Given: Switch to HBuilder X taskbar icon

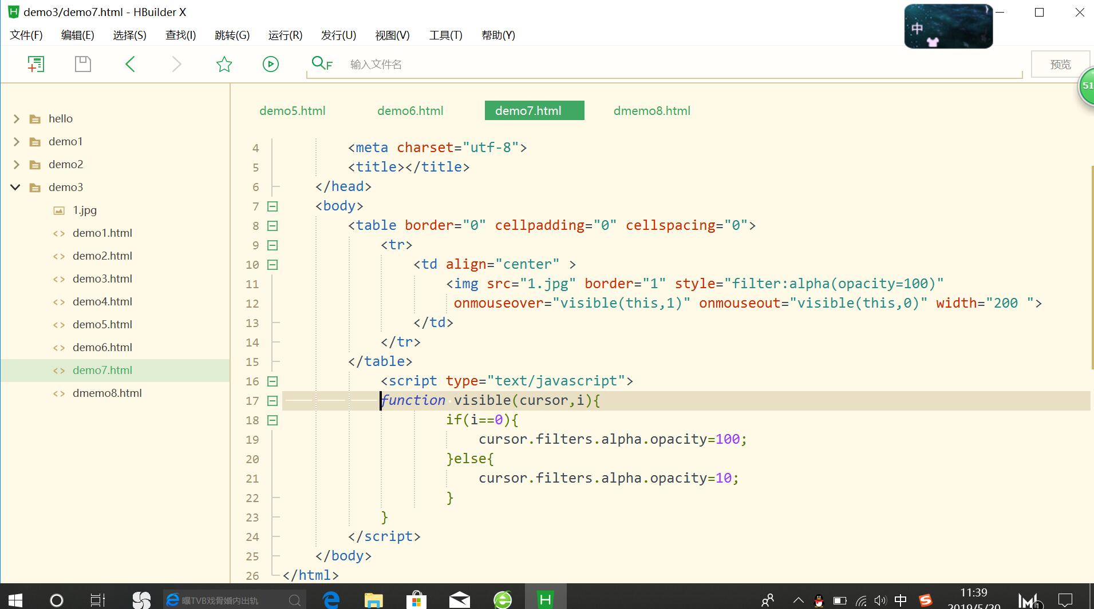Looking at the screenshot, I should point(546,599).
